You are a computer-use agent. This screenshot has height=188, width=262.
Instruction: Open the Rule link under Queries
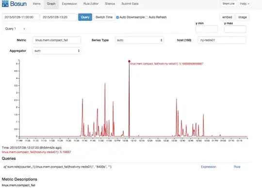click(x=237, y=167)
